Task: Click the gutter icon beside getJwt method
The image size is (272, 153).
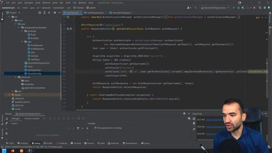Action: [68, 29]
